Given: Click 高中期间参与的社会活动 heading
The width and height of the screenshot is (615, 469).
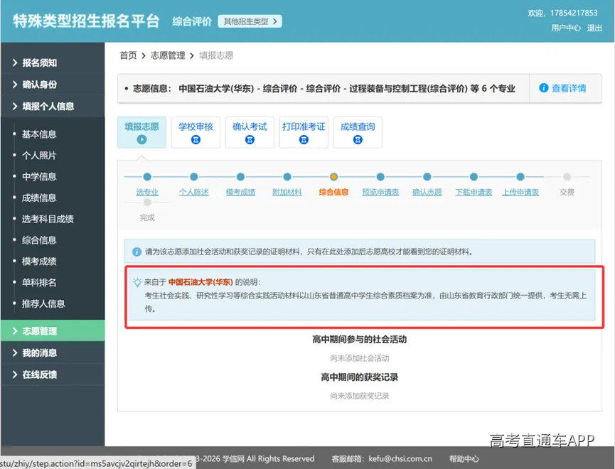Looking at the screenshot, I should pos(359,339).
